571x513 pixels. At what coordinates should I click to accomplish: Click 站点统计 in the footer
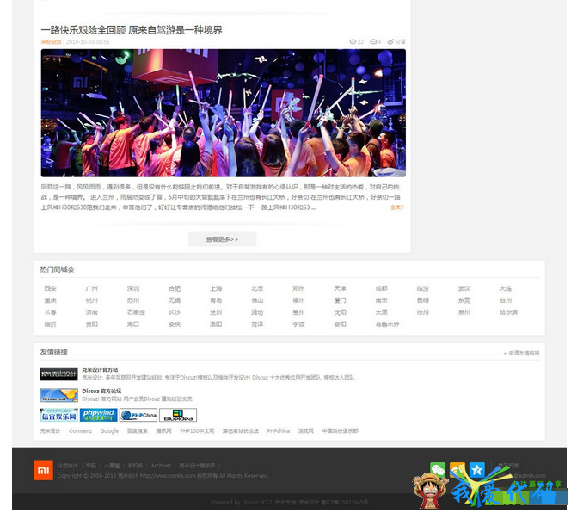[x=67, y=466]
